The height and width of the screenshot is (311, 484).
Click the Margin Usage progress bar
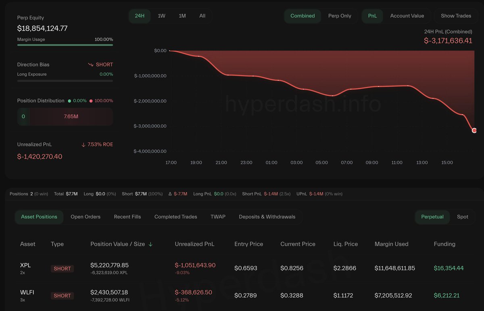coord(65,45)
